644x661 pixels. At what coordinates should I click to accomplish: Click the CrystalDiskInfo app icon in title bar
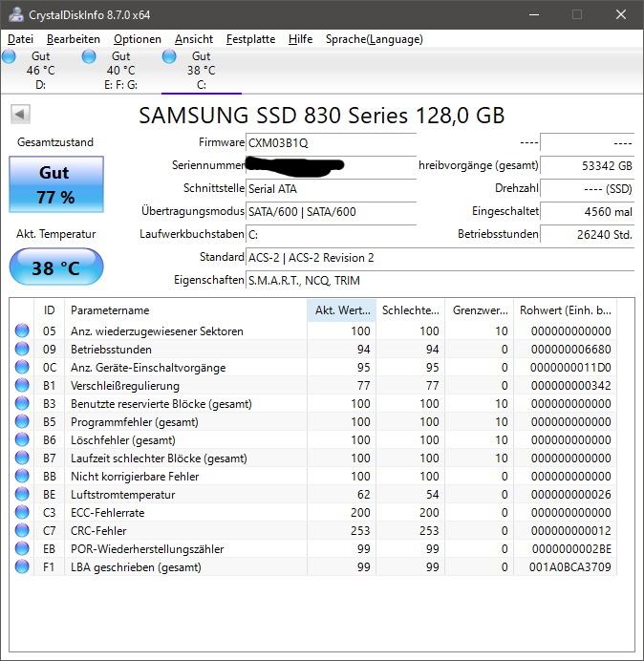tap(16, 14)
